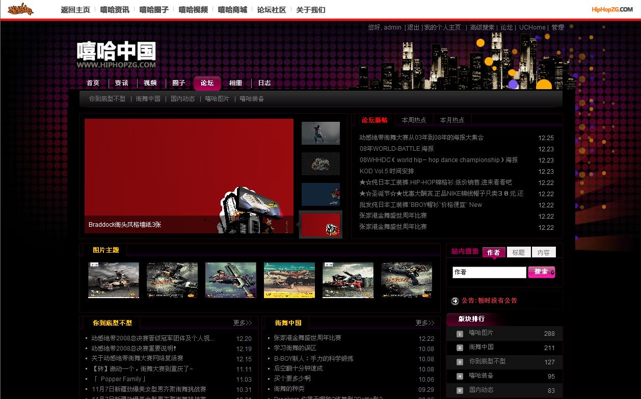Screen dimensions: 641x399
Task: Switch to 资讯 main tab
Action: pos(121,83)
